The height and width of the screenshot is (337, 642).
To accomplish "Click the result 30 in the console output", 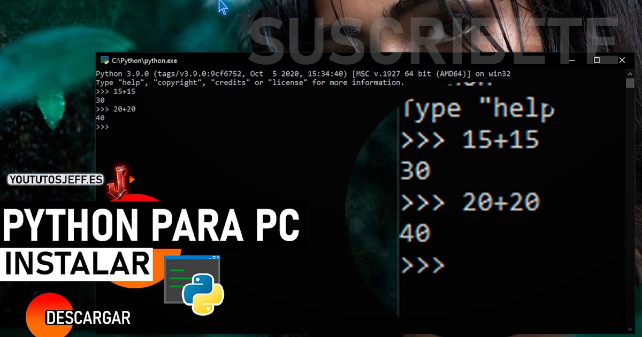I will [99, 99].
